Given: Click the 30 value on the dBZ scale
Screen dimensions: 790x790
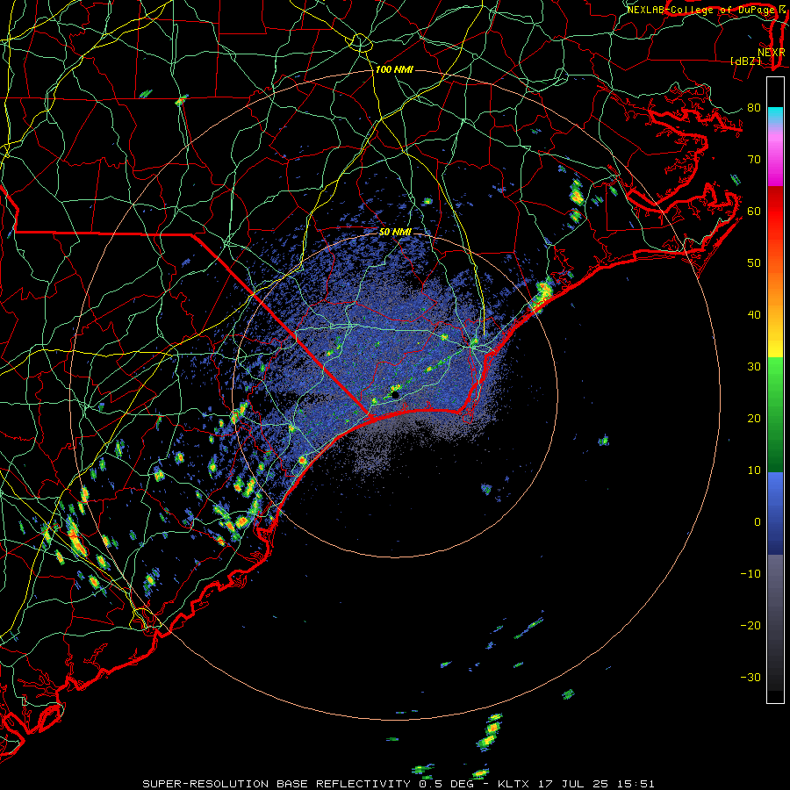Looking at the screenshot, I should click(x=754, y=367).
